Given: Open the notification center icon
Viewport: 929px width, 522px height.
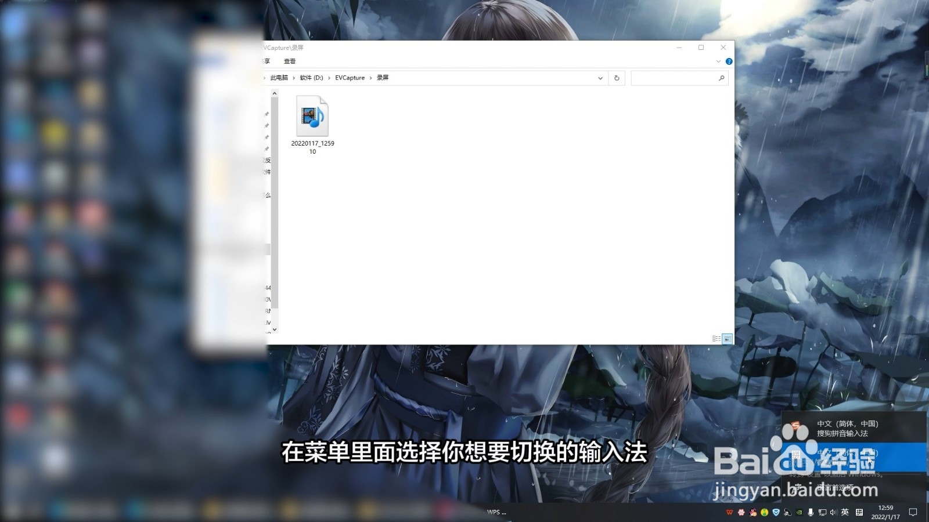Looking at the screenshot, I should pos(913,512).
